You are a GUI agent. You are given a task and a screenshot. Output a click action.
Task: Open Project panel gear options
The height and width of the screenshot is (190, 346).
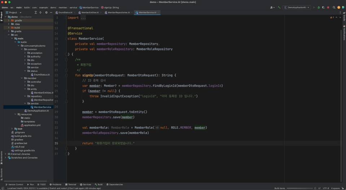[x=46, y=13]
